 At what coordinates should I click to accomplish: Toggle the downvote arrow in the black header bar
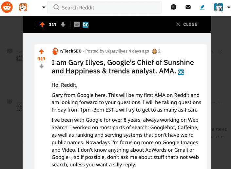point(63,24)
